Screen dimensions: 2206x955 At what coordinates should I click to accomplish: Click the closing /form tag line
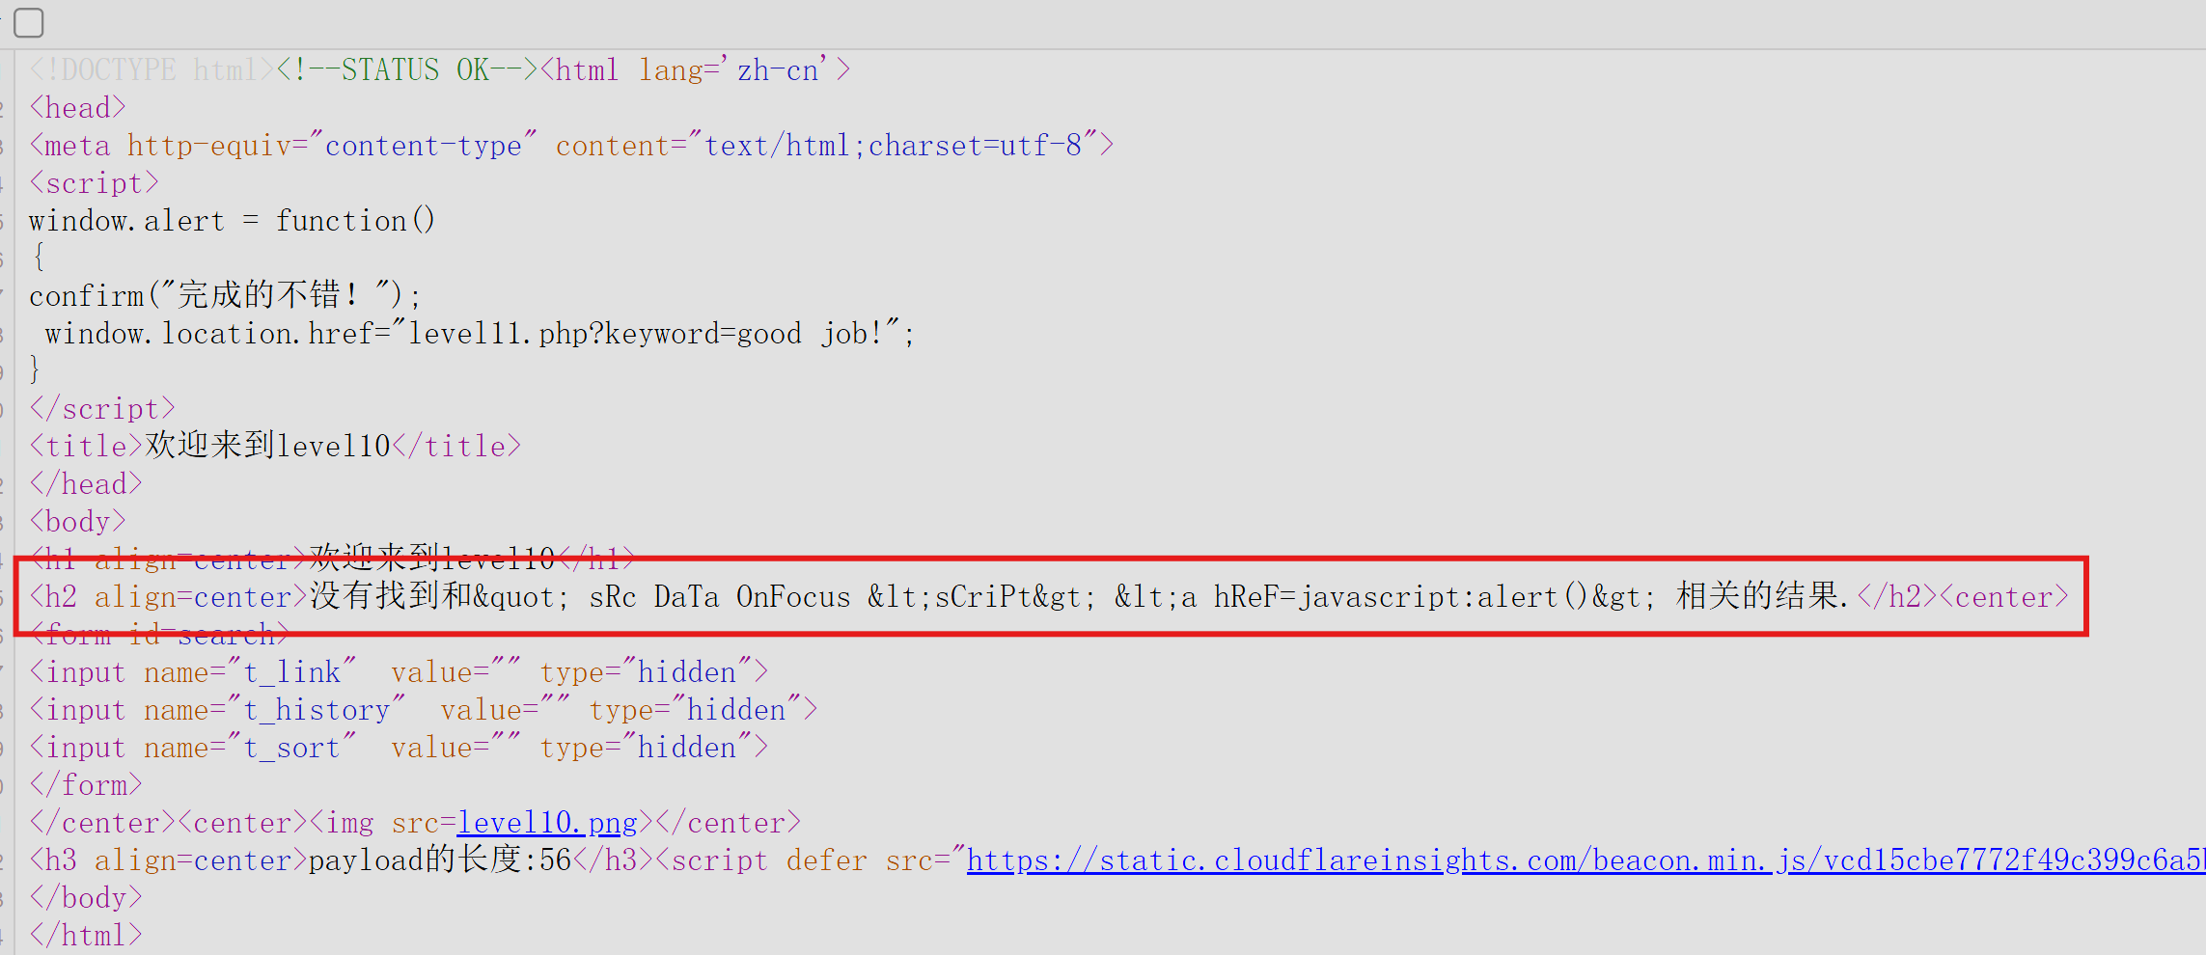coord(86,785)
